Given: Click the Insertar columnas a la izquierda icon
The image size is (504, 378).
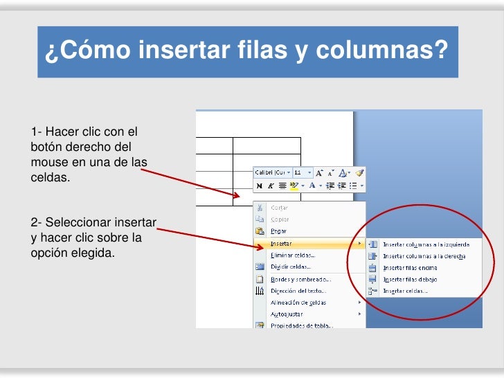Looking at the screenshot, I should click(x=372, y=244).
